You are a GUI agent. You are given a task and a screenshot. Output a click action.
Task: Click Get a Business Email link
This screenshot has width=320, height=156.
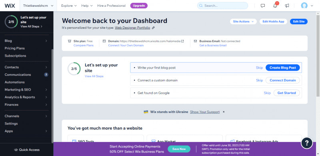(213, 45)
